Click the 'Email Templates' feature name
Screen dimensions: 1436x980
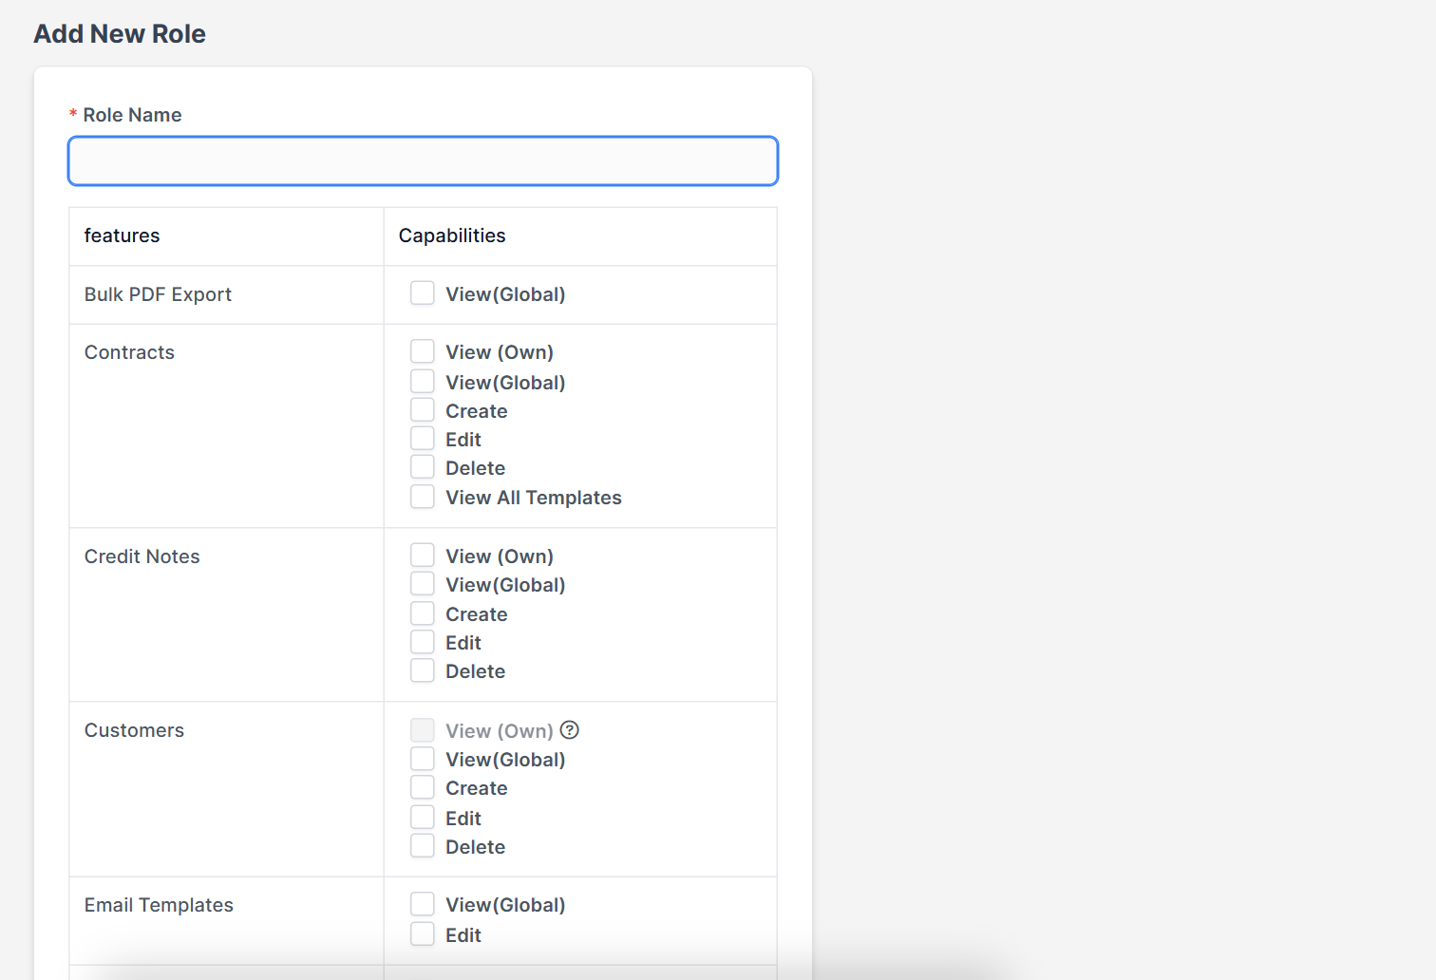pyautogui.click(x=159, y=905)
